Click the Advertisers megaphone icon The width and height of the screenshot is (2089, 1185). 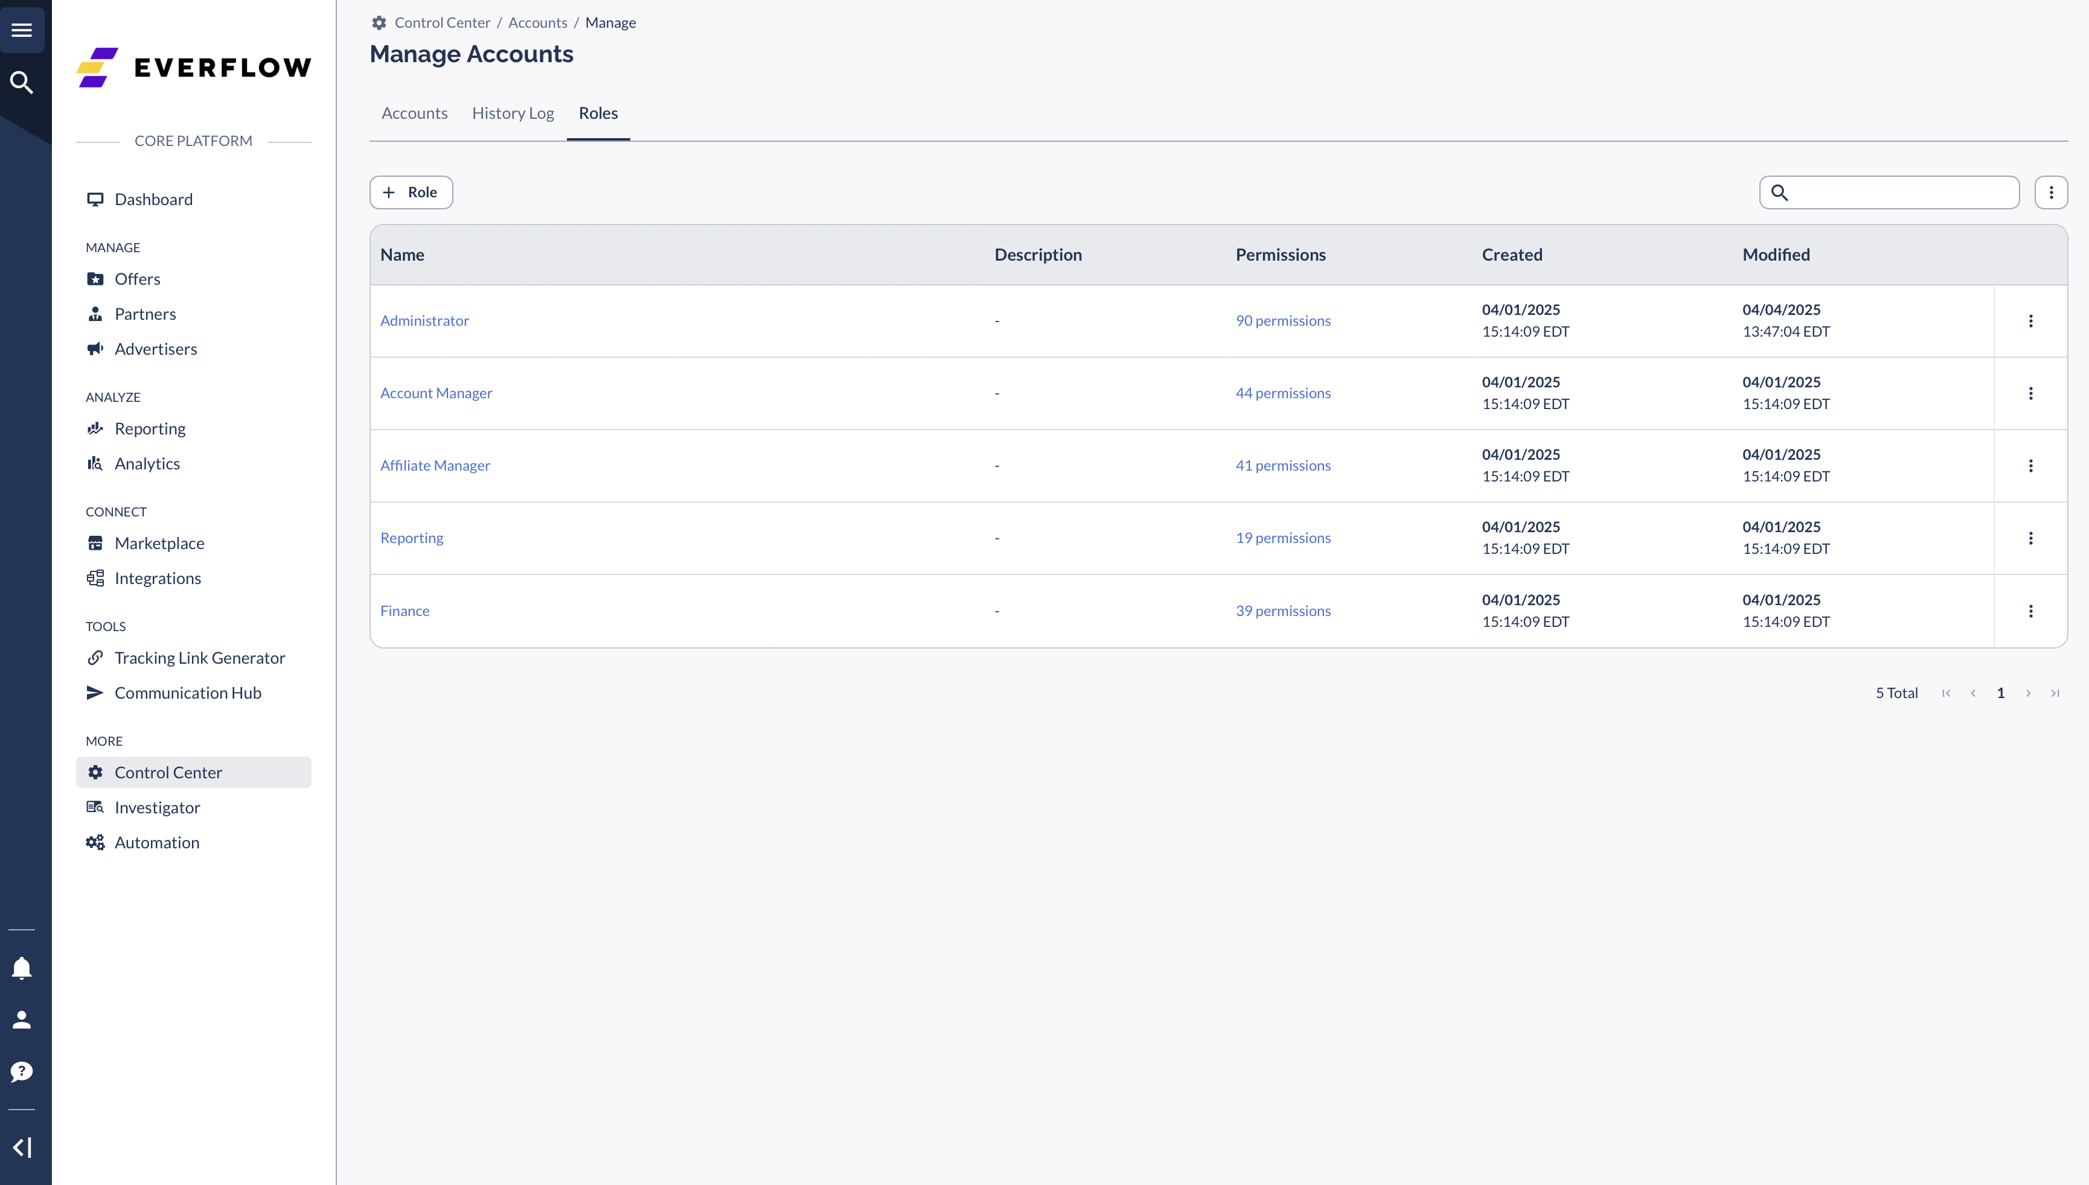(95, 349)
